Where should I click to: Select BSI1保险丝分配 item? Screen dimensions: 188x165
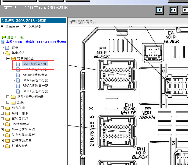click(35, 64)
